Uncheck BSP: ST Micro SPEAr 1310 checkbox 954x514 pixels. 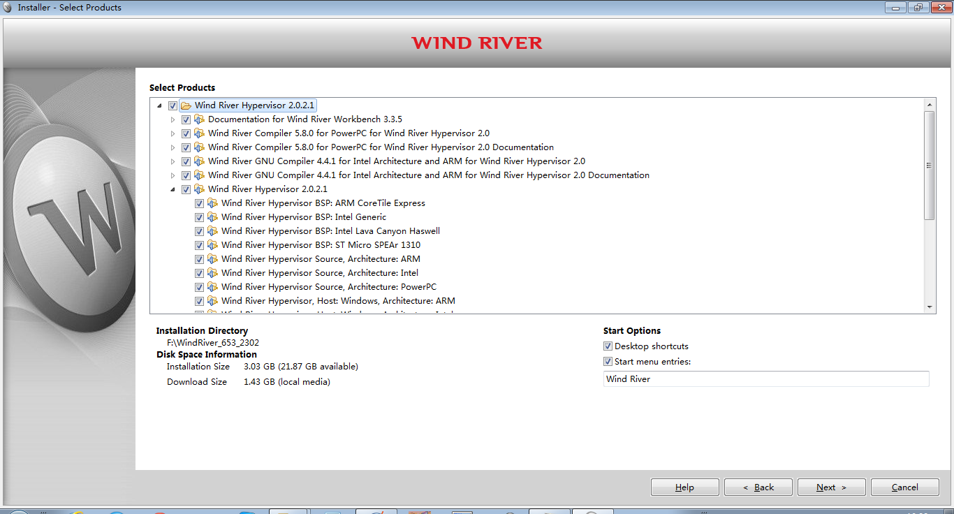click(x=199, y=245)
